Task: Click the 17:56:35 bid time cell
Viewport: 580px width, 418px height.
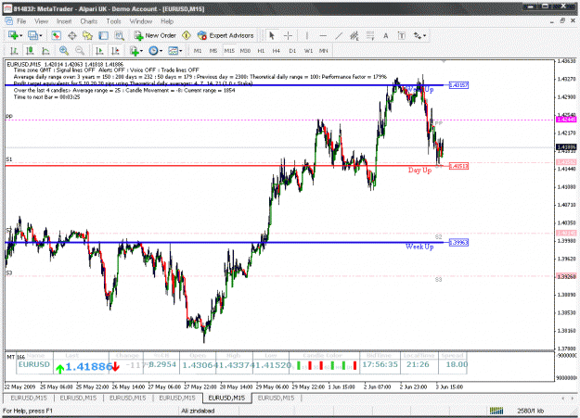Action: (x=380, y=364)
